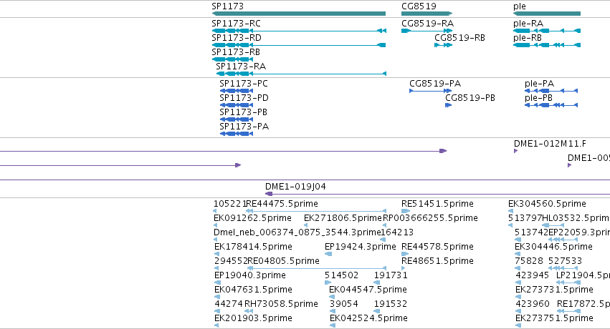Select the CG8519 gene bar
610x329 pixels.
pyautogui.click(x=426, y=14)
